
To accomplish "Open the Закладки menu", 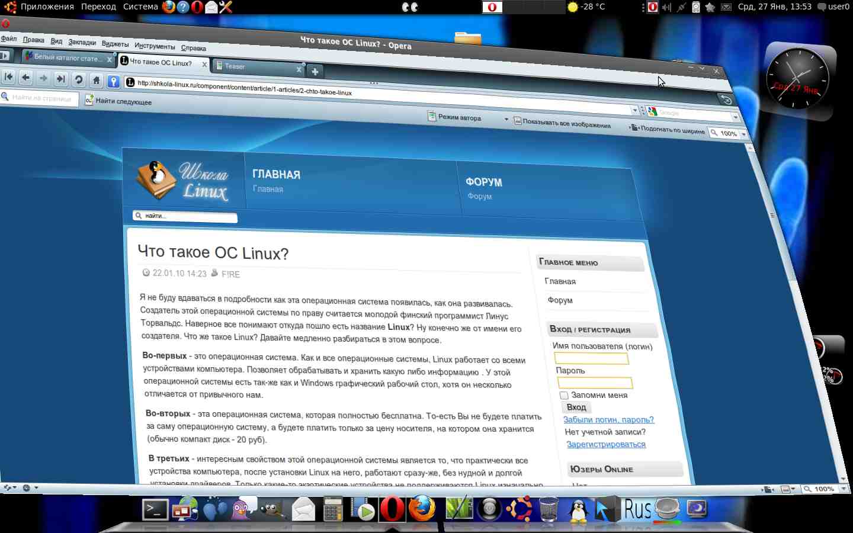I will coord(82,42).
